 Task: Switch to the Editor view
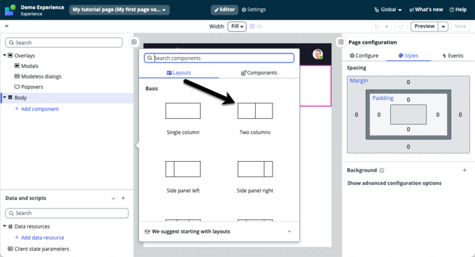(225, 10)
